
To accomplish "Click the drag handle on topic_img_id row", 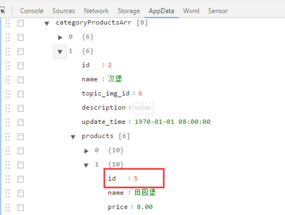I will click(x=7, y=94).
